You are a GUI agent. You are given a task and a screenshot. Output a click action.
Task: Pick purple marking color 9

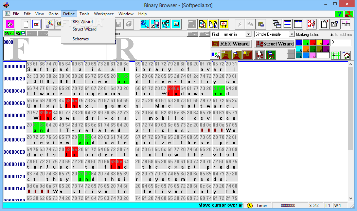pyautogui.click(x=326, y=49)
